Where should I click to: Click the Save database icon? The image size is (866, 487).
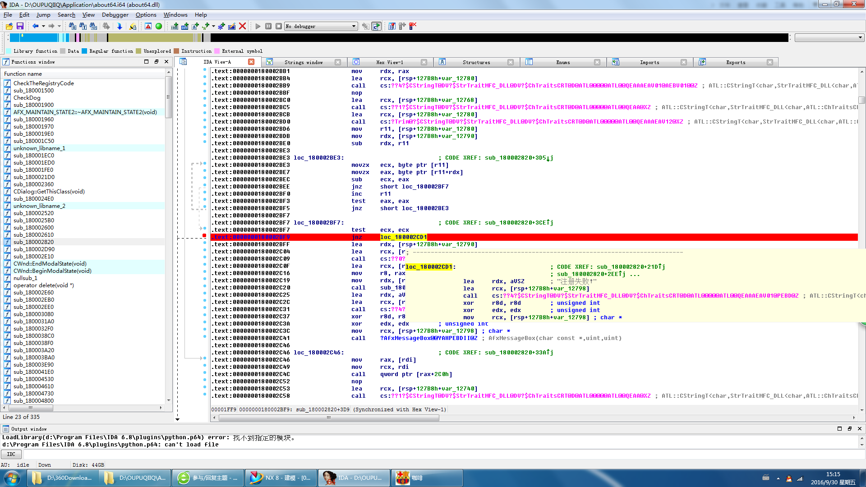pos(20,26)
